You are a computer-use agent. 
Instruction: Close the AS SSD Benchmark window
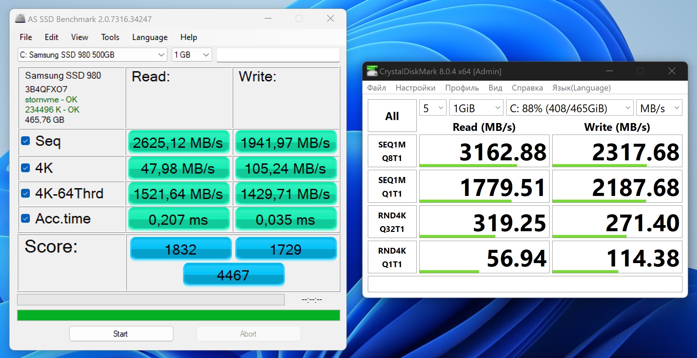coord(331,19)
